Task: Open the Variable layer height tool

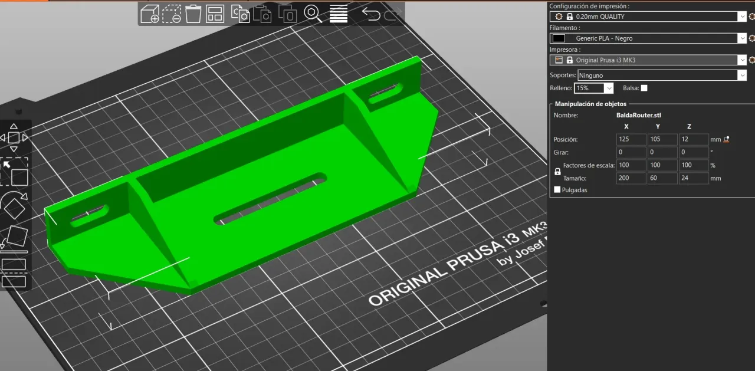Action: (339, 14)
